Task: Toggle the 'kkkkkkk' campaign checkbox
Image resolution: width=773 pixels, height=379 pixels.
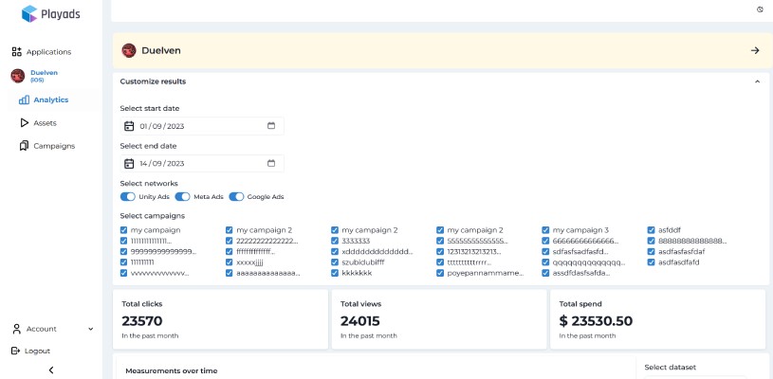Action: click(335, 273)
